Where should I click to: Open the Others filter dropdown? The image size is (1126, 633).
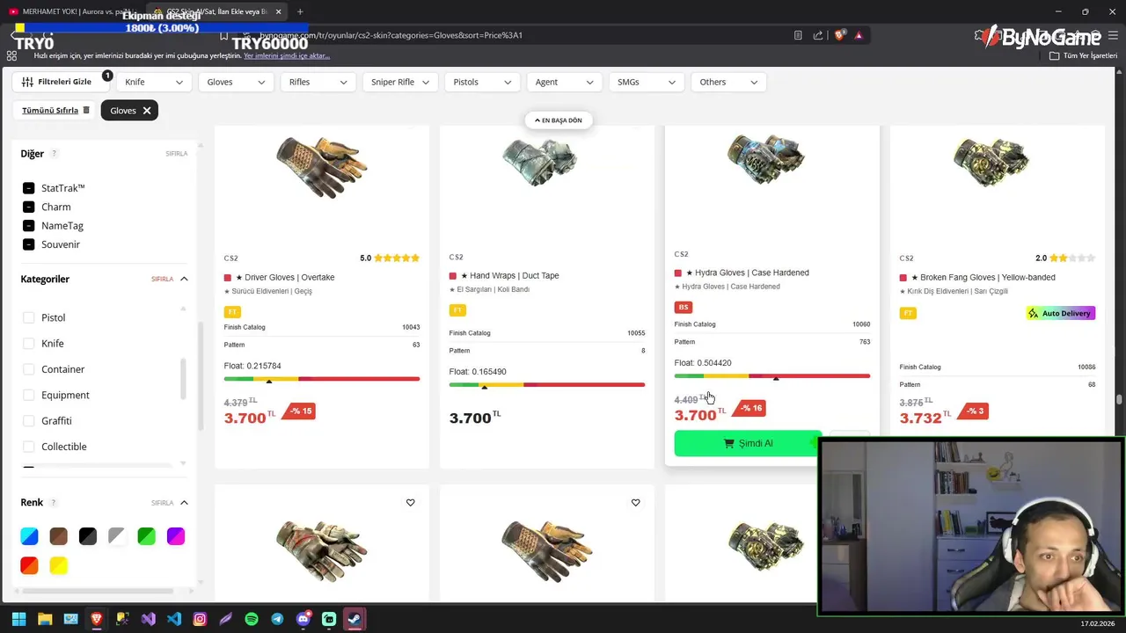[728, 82]
